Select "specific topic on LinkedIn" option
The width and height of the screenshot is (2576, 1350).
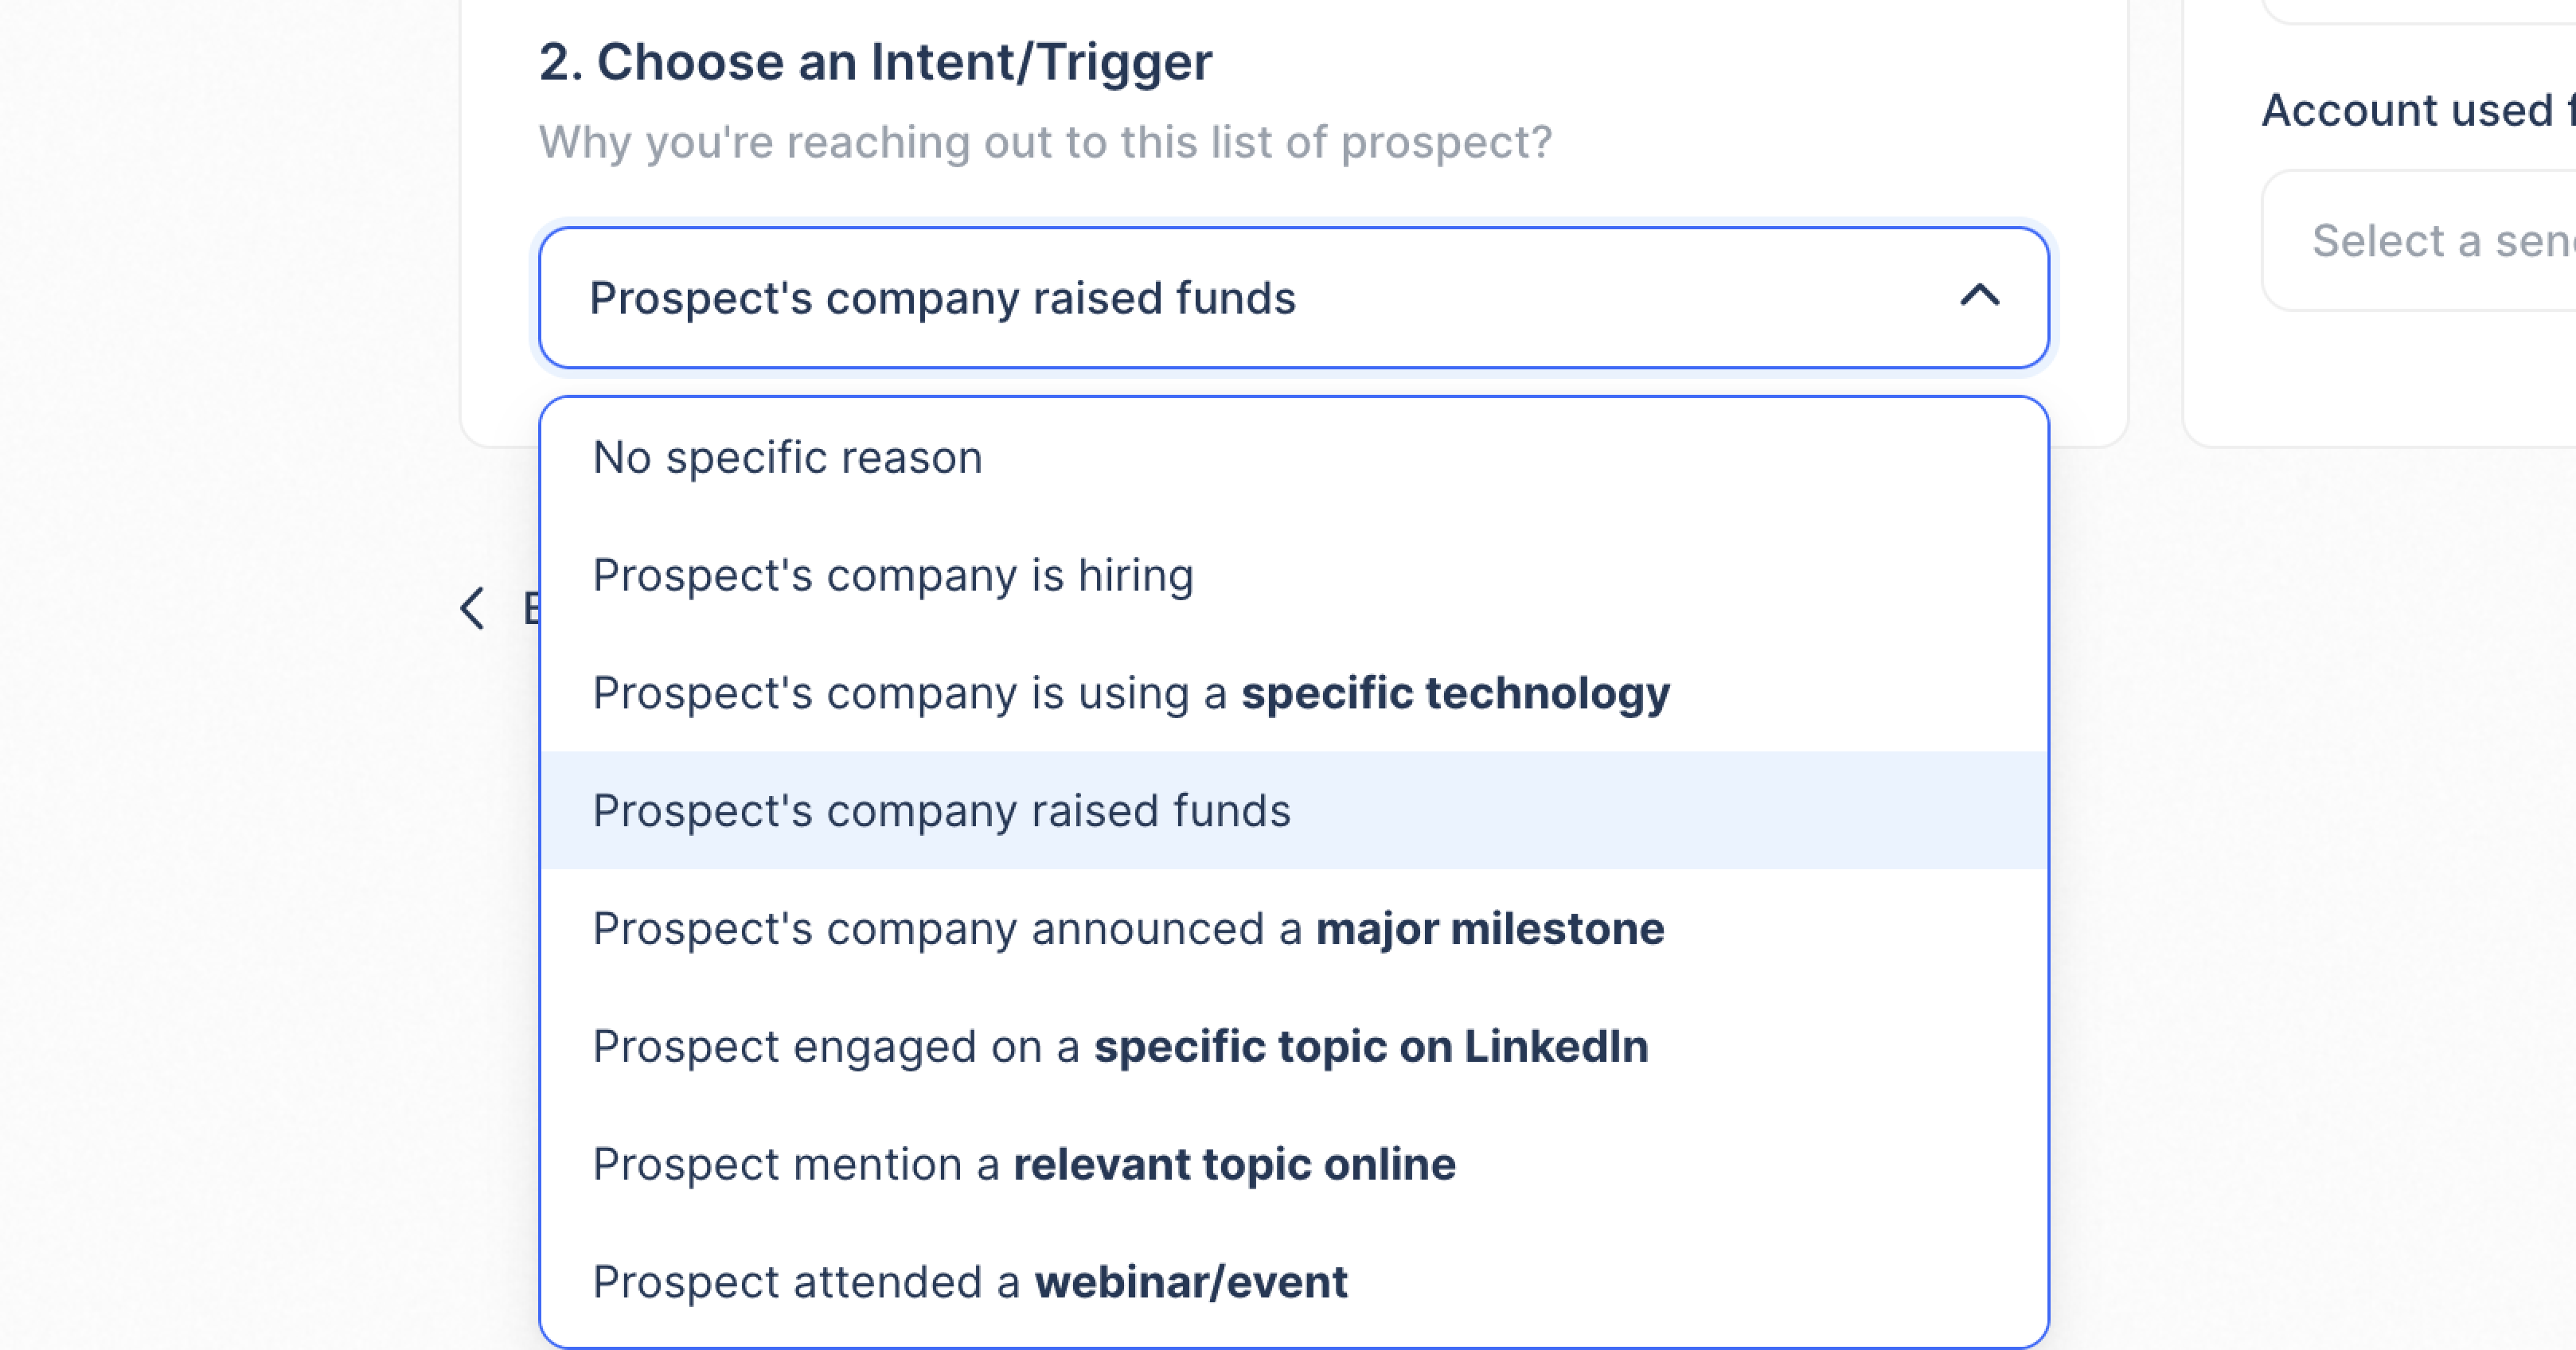point(1120,1047)
